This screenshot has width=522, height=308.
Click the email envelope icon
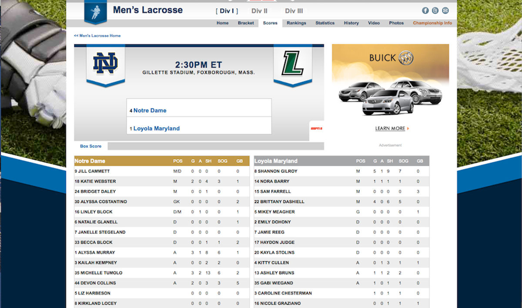pyautogui.click(x=445, y=10)
